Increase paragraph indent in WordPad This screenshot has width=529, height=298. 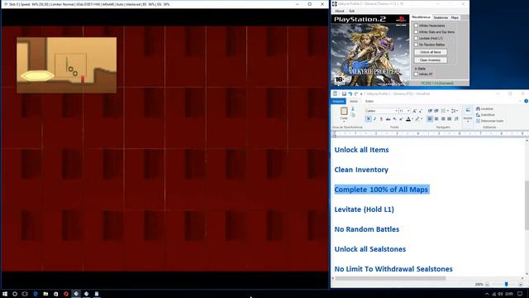point(436,111)
